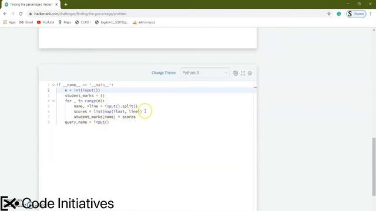This screenshot has width=376, height=211.
Task: View site info via padlock icon
Action: pyautogui.click(x=30, y=14)
